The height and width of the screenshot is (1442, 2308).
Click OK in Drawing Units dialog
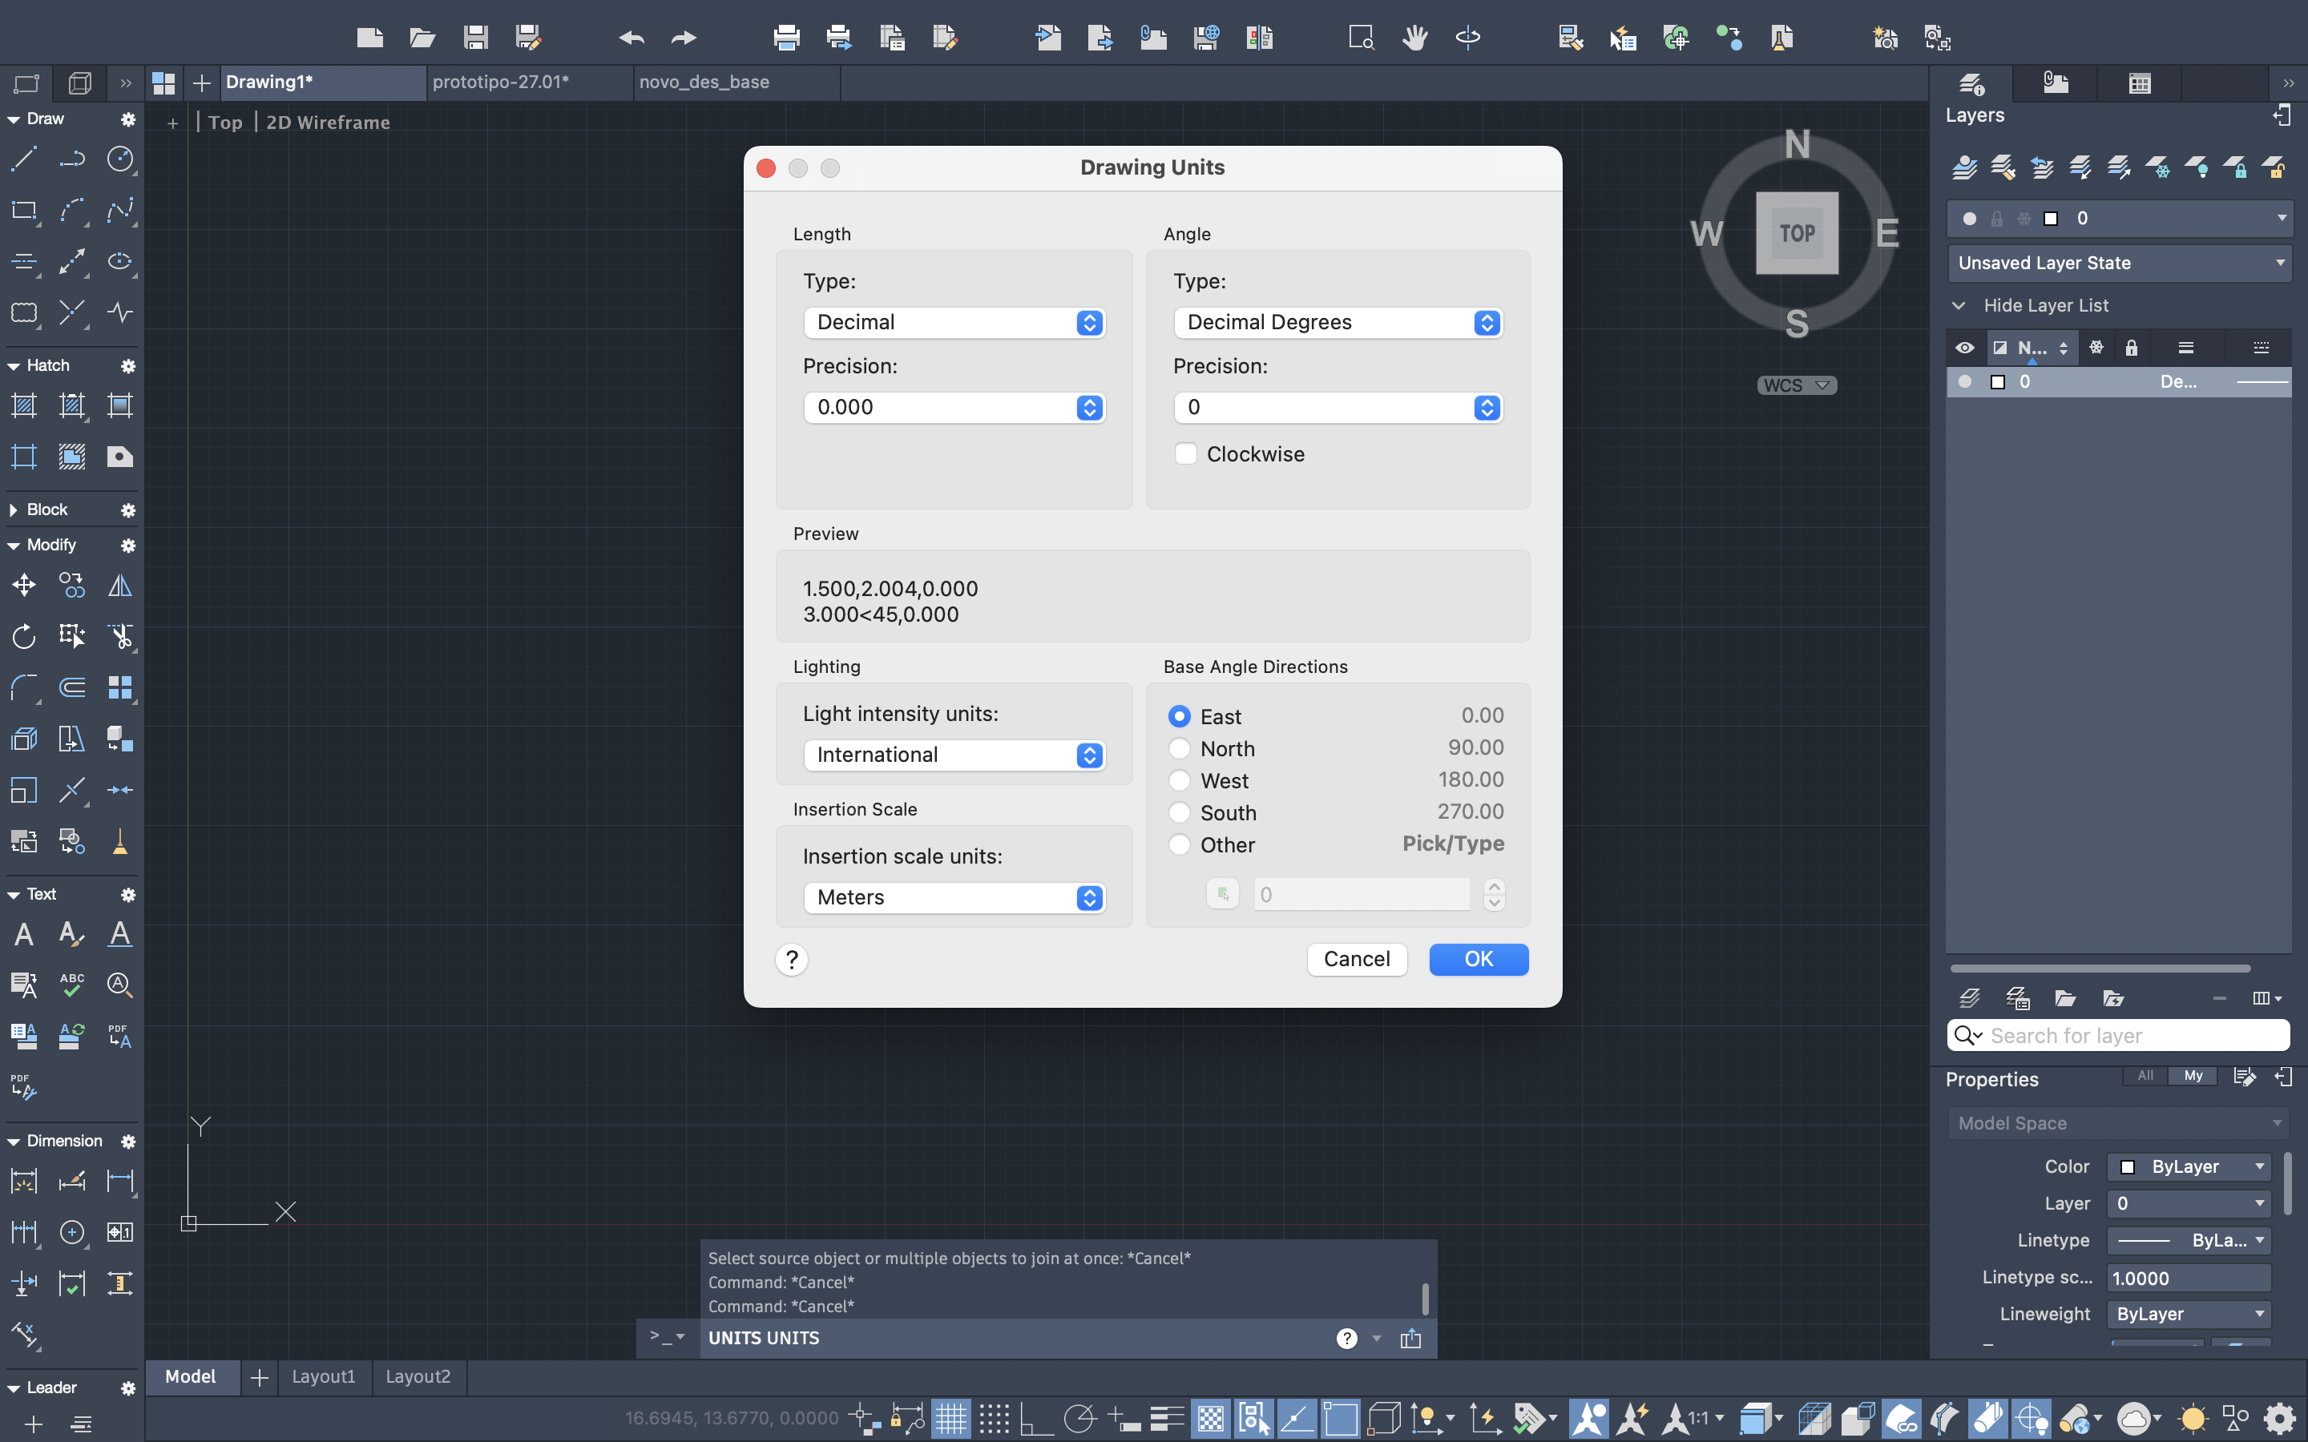click(1477, 958)
